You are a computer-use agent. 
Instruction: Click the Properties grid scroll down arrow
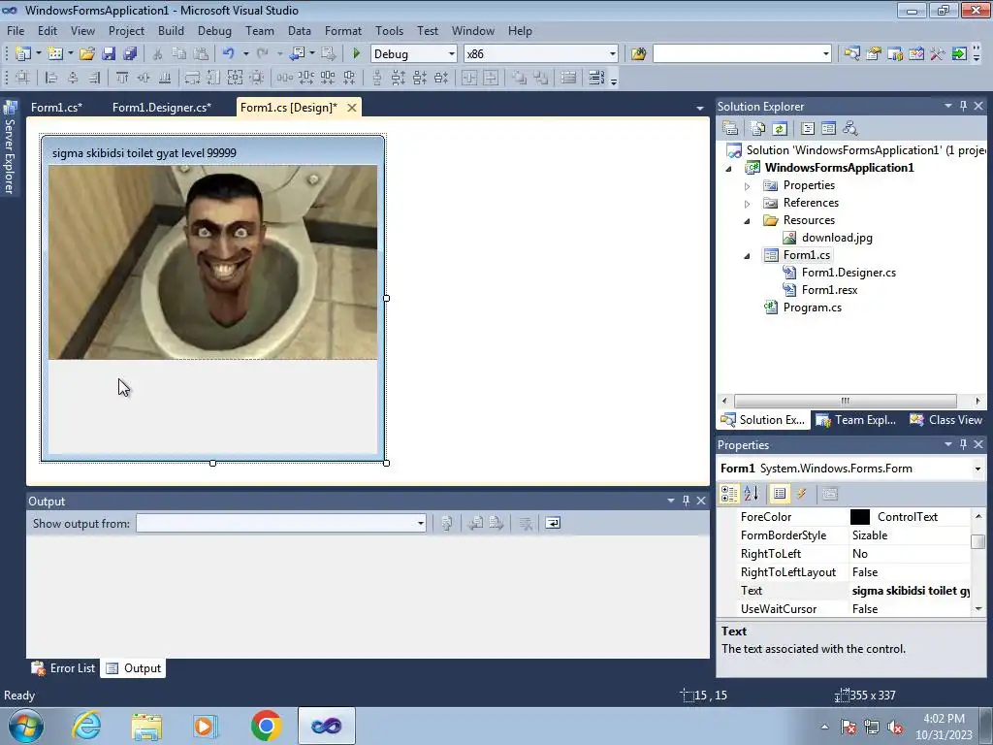tap(978, 609)
